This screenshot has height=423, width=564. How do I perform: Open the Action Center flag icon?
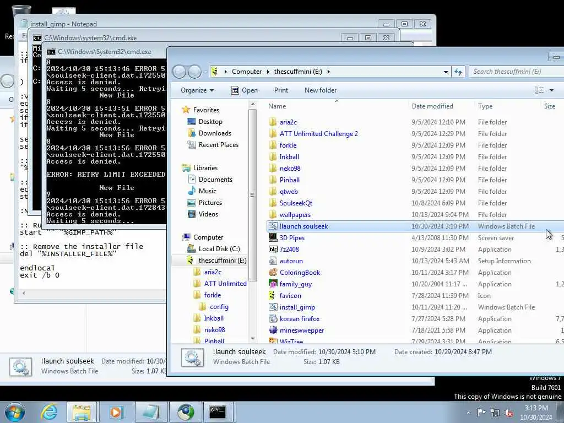pos(481,413)
